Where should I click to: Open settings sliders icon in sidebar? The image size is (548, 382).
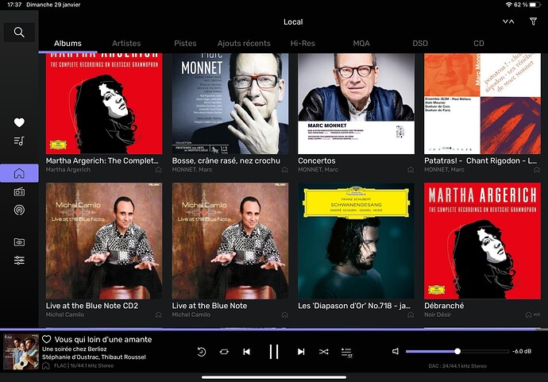pos(19,260)
